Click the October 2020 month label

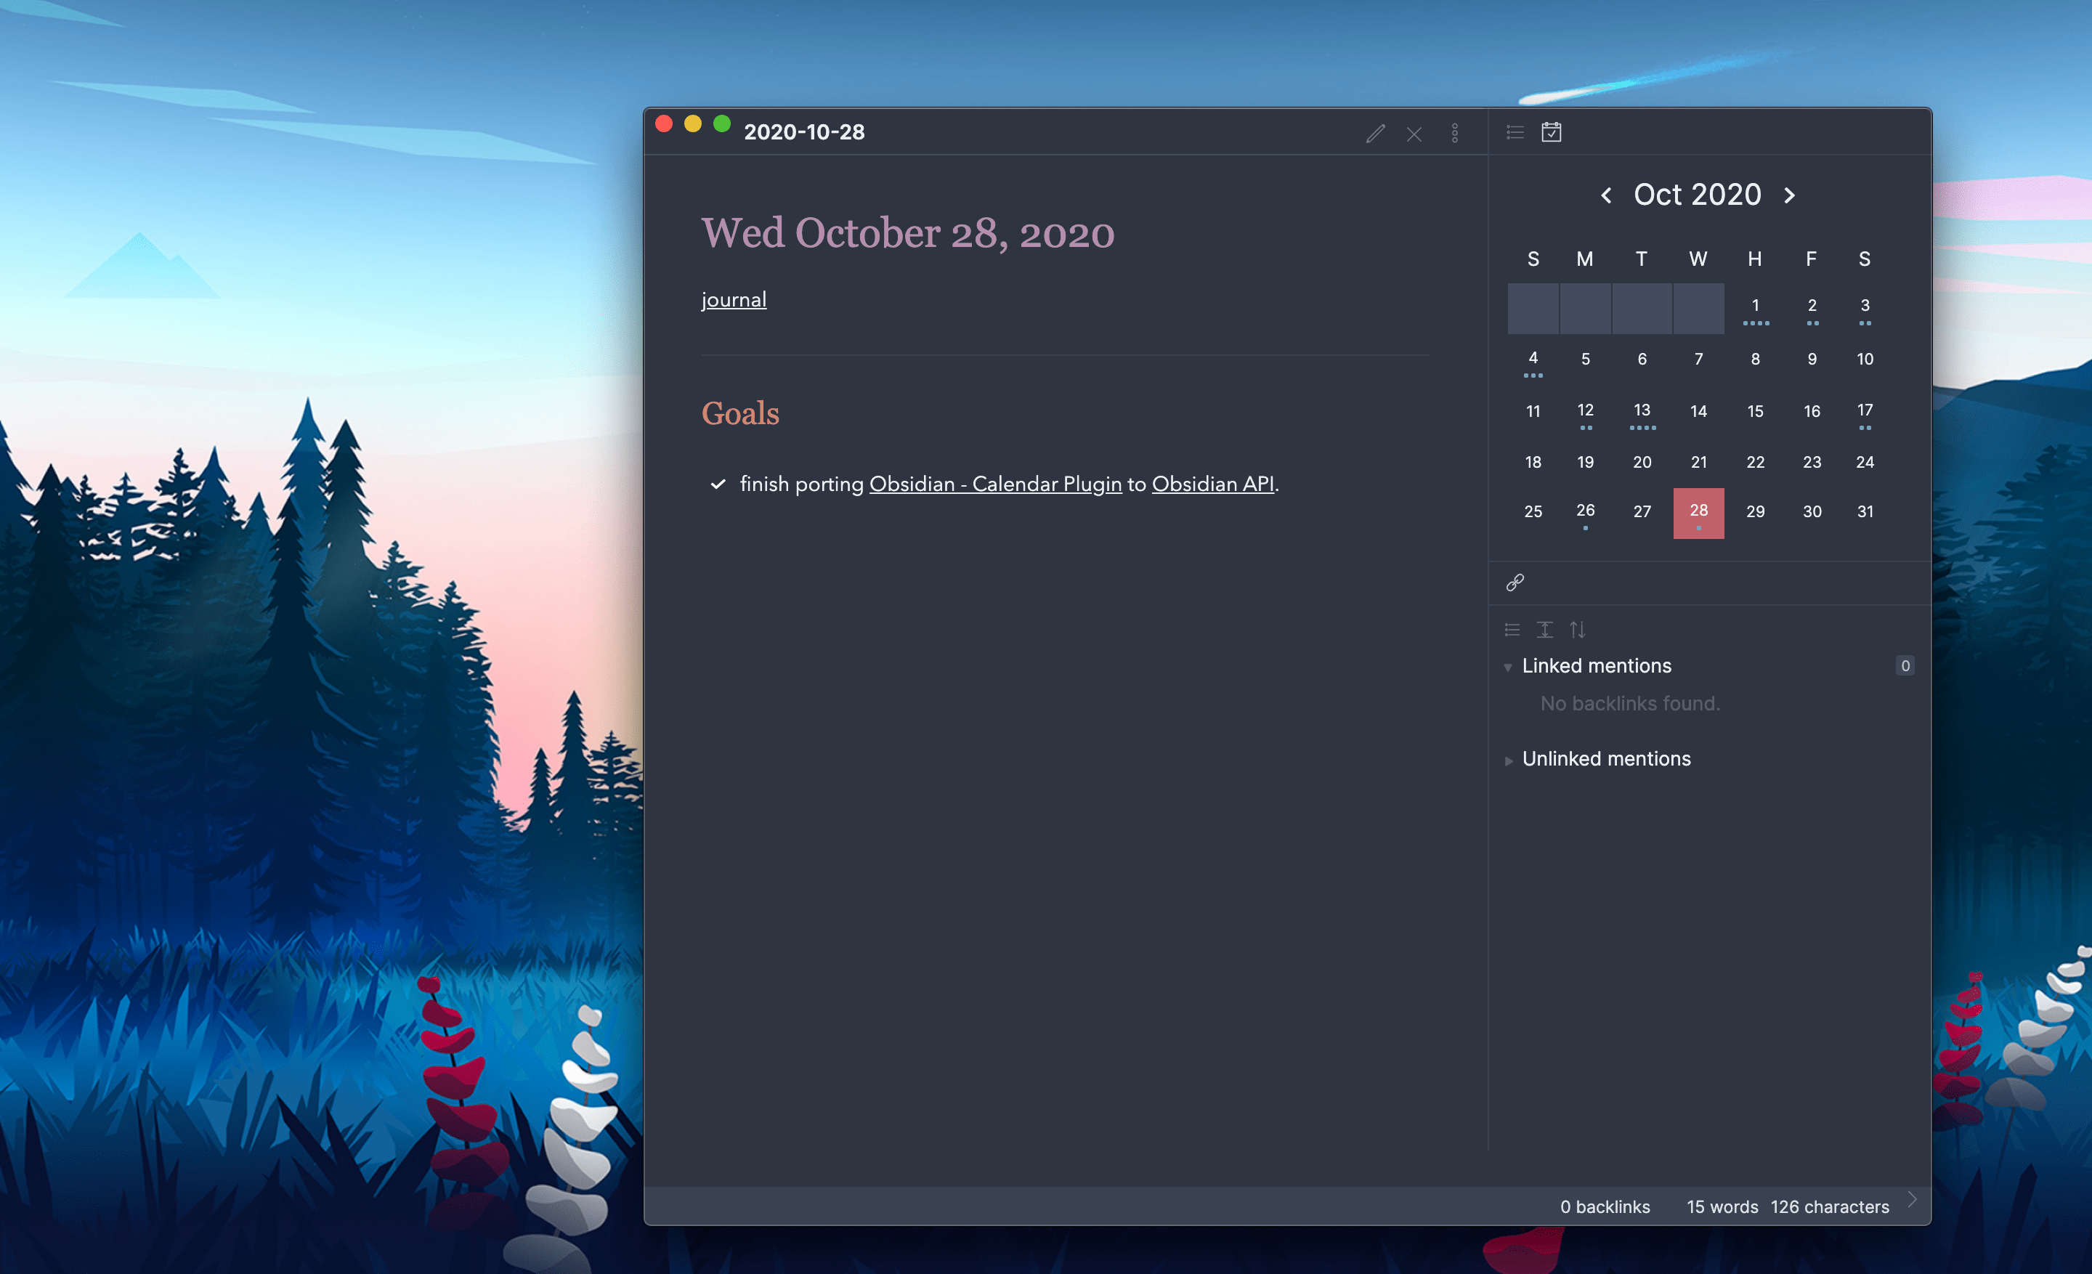tap(1696, 195)
